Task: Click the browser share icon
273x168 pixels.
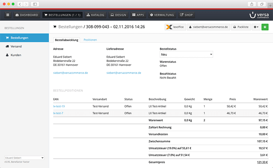Action: 252,4
